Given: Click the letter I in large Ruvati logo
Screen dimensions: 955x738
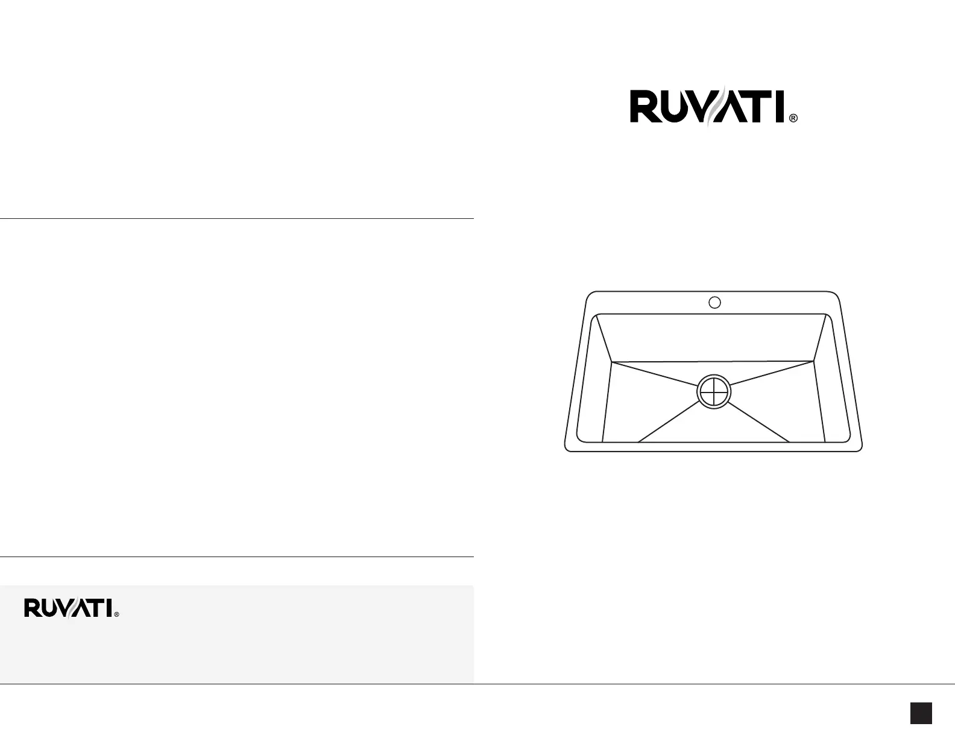Looking at the screenshot, I should [x=780, y=107].
